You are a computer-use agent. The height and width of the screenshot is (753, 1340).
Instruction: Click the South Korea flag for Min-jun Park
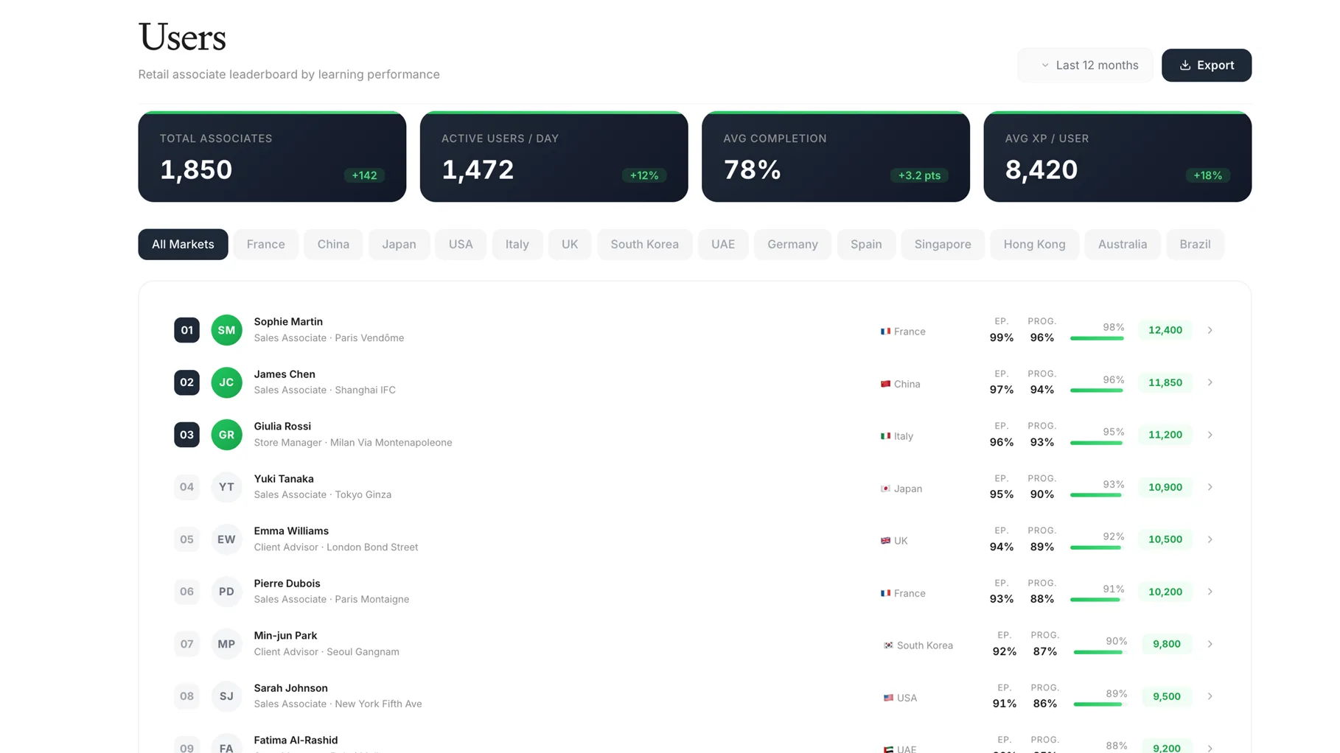(x=888, y=645)
